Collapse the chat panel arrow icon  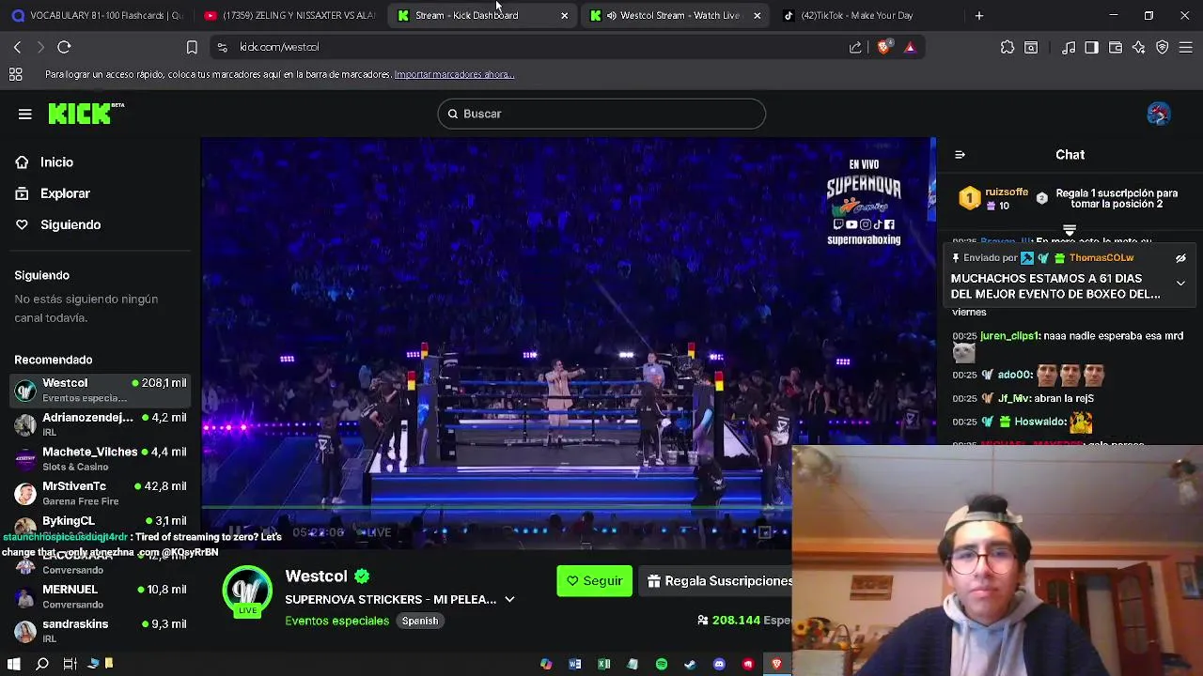(x=960, y=155)
